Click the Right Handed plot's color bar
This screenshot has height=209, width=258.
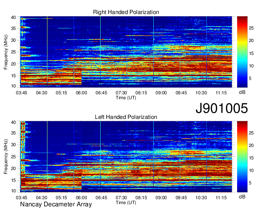point(242,52)
